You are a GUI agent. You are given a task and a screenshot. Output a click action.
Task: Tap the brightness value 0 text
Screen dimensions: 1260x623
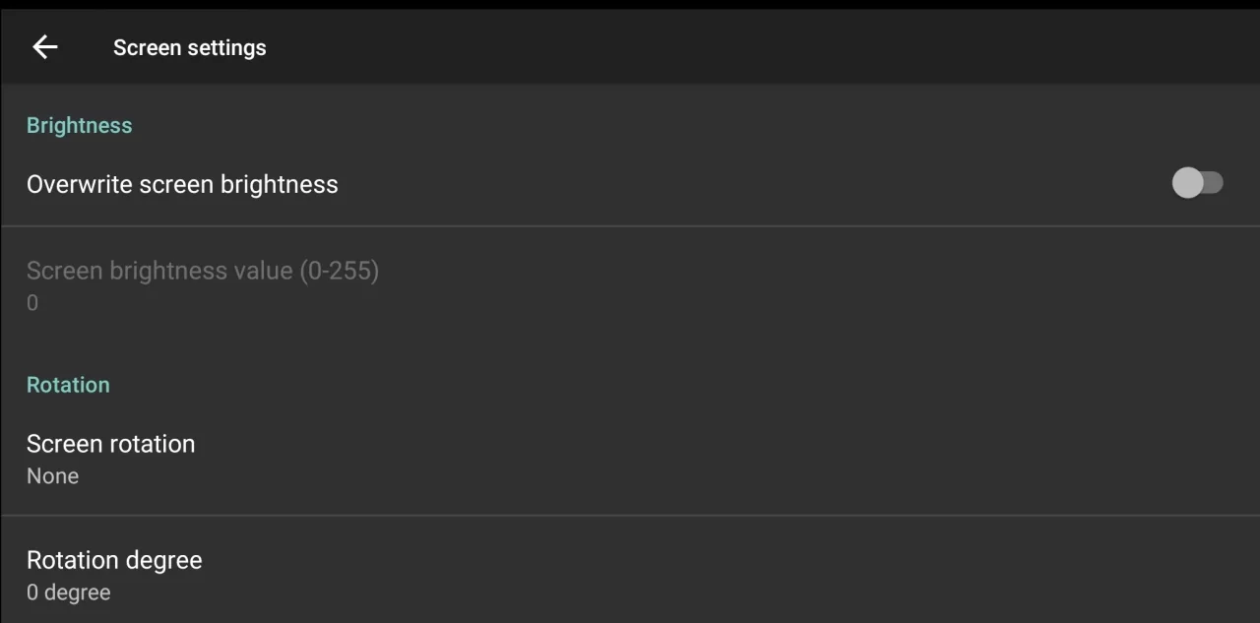point(32,303)
